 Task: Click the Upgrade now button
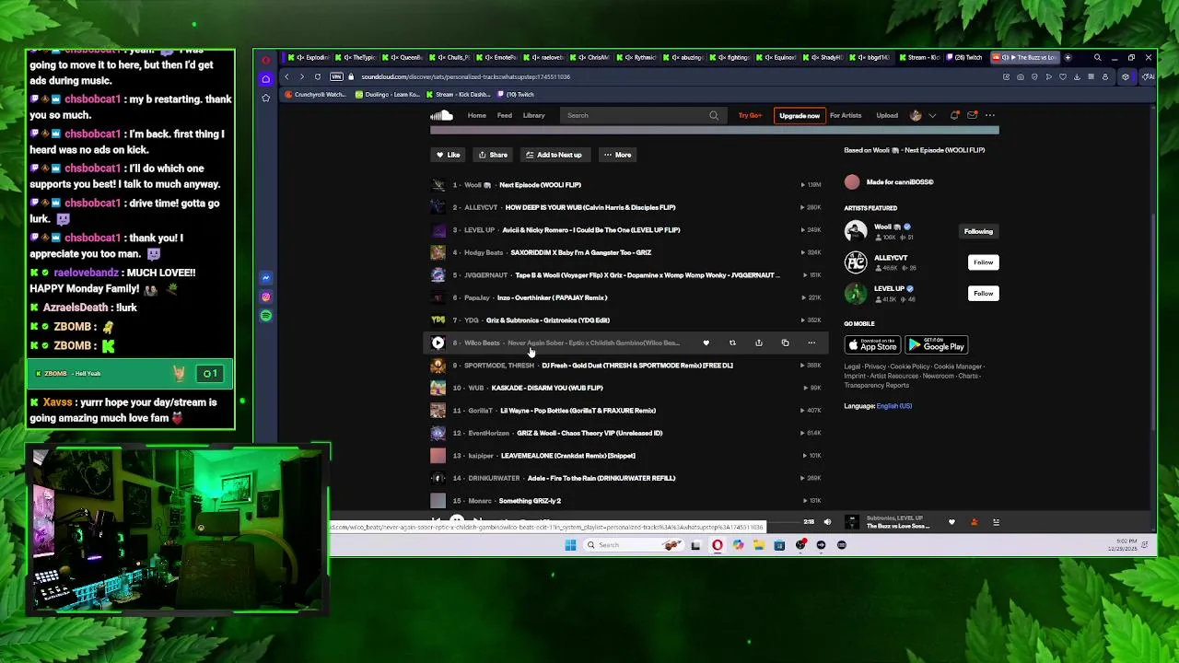(799, 115)
